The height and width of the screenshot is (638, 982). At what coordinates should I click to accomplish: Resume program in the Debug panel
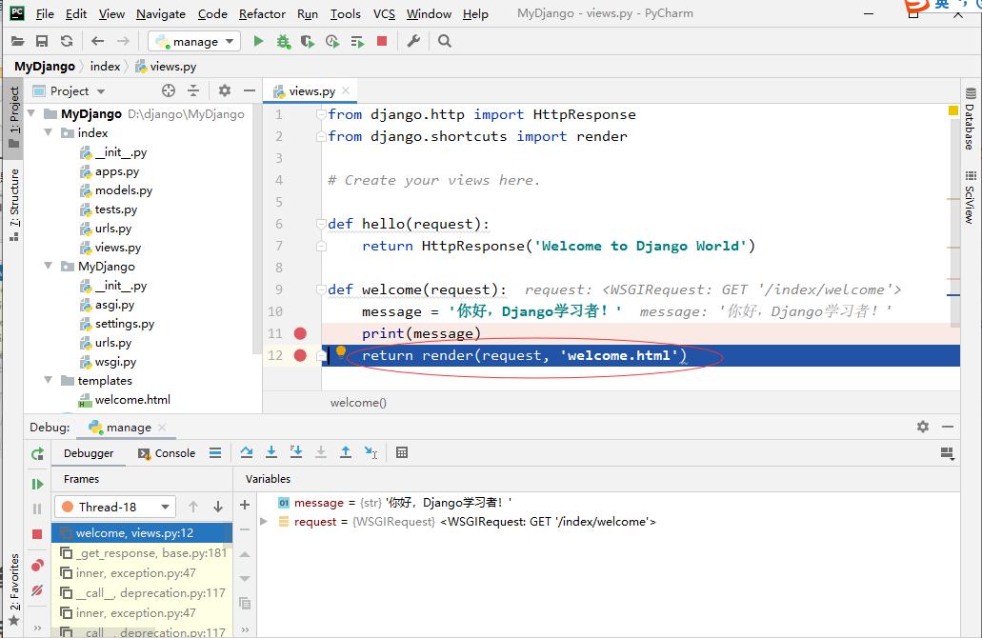pos(37,484)
